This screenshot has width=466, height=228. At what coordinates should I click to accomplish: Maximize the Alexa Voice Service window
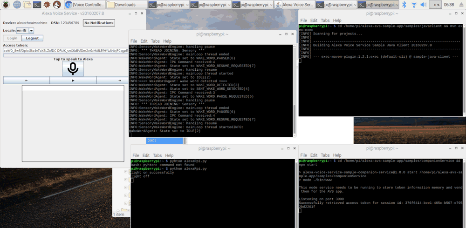click(x=136, y=13)
